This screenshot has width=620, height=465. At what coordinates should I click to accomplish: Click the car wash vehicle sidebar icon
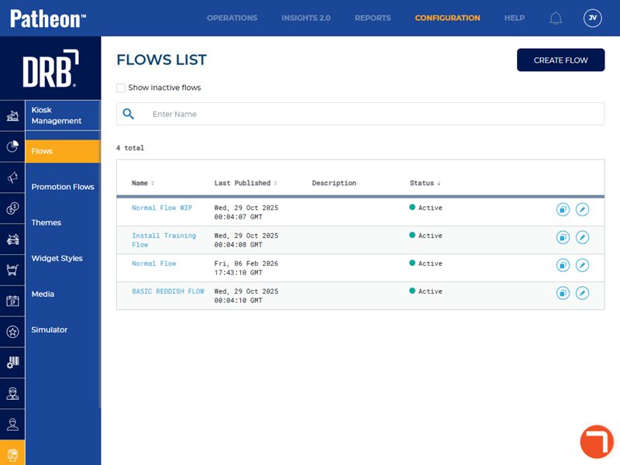[12, 239]
